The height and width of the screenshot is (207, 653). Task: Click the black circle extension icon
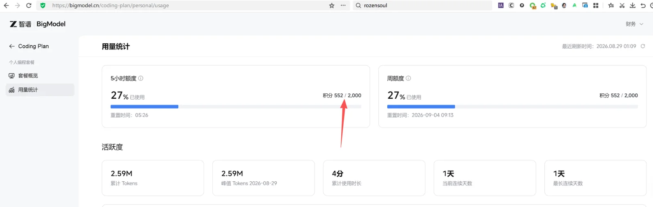point(522,5)
